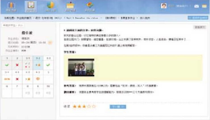The image size is (210, 120).
Task: Click the blue next-question button below
Action: [x=118, y=107]
